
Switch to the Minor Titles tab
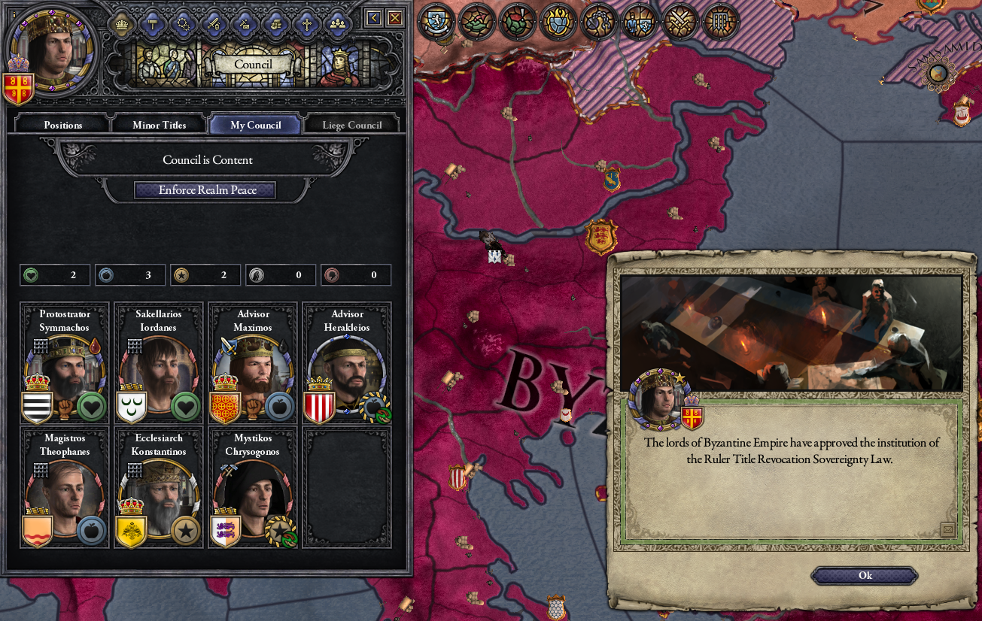pos(159,125)
